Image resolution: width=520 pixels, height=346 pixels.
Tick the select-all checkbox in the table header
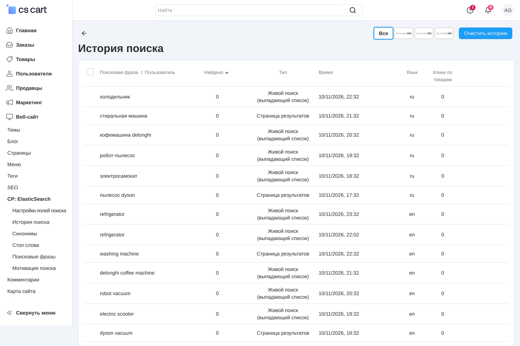tap(90, 72)
